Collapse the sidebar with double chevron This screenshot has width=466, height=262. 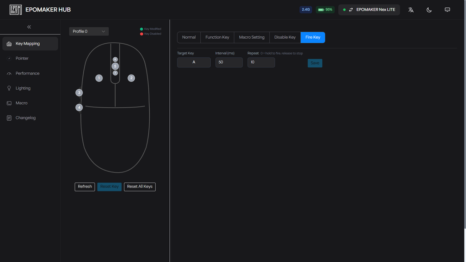(x=29, y=27)
